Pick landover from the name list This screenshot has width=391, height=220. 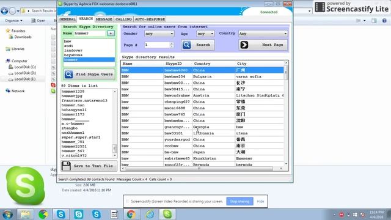pos(89,50)
